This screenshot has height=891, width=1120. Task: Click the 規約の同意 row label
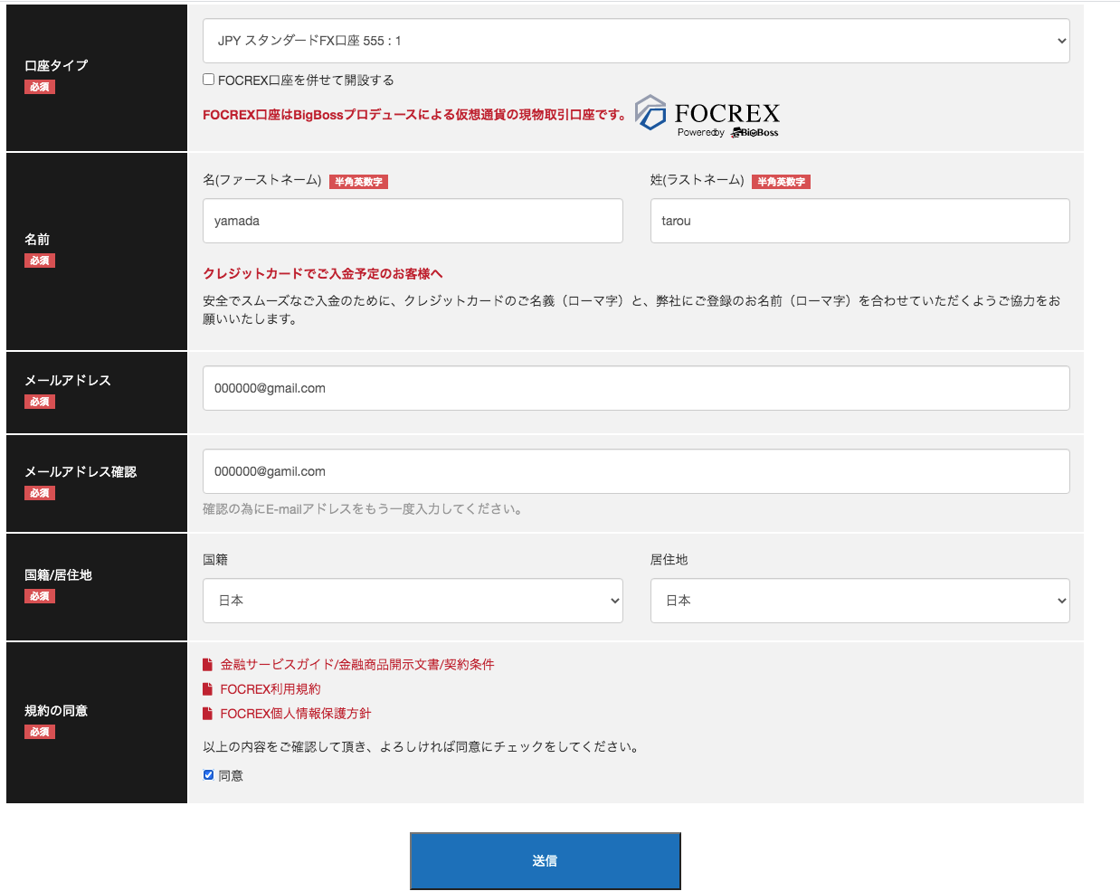56,711
